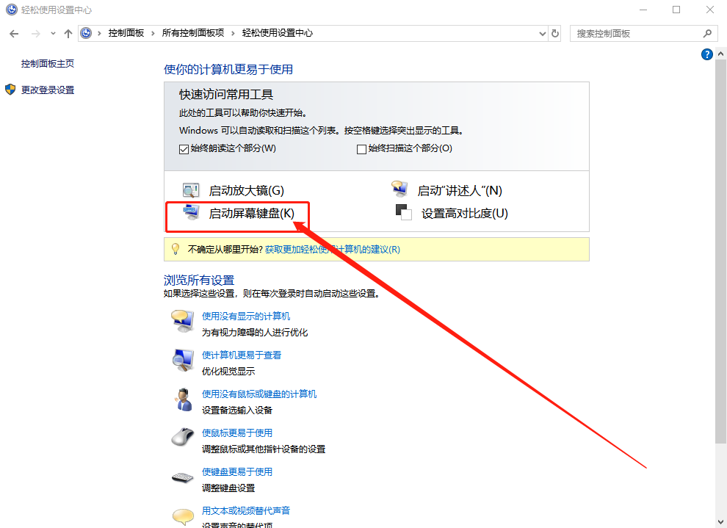This screenshot has height=528, width=727.
Task: Click the On-Screen Keyboard (屏幕键盘) icon
Action: (190, 213)
